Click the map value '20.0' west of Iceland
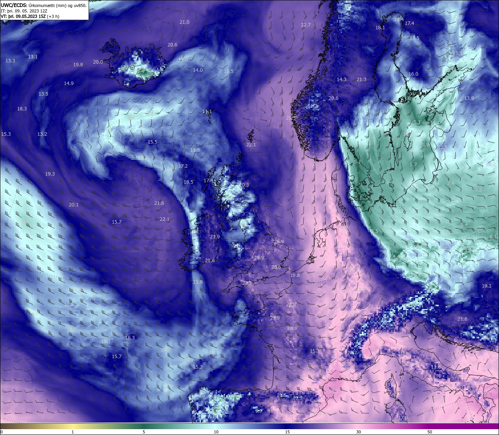The width and height of the screenshot is (499, 435). 98,62
